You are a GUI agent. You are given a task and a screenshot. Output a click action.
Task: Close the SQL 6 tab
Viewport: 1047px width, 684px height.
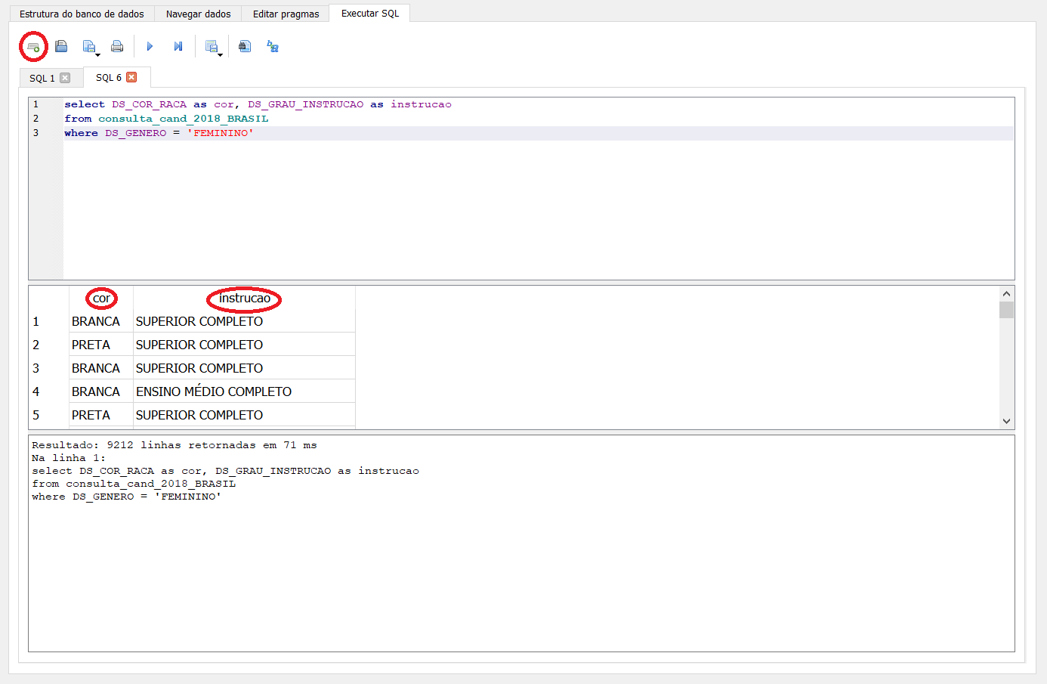[x=131, y=77]
